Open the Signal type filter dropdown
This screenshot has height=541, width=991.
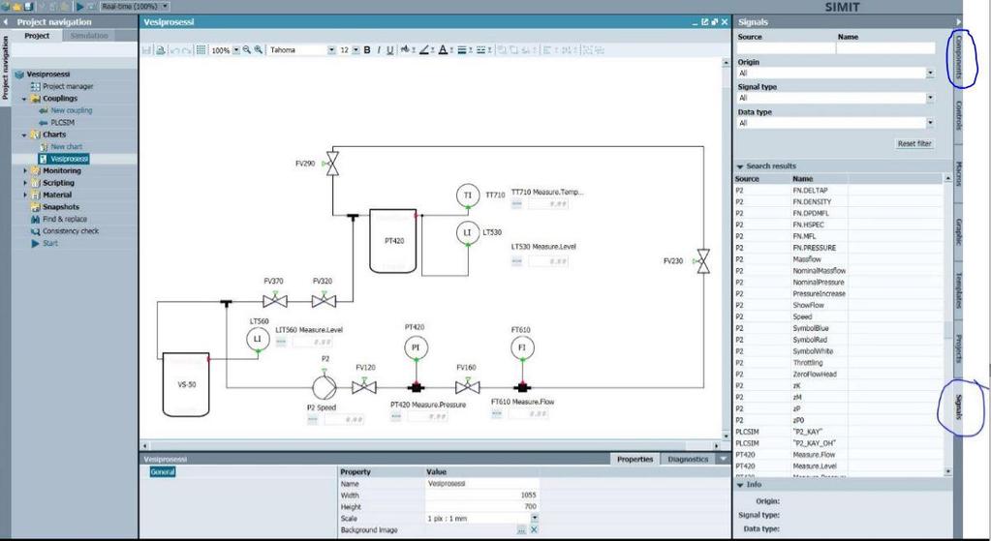pyautogui.click(x=930, y=98)
